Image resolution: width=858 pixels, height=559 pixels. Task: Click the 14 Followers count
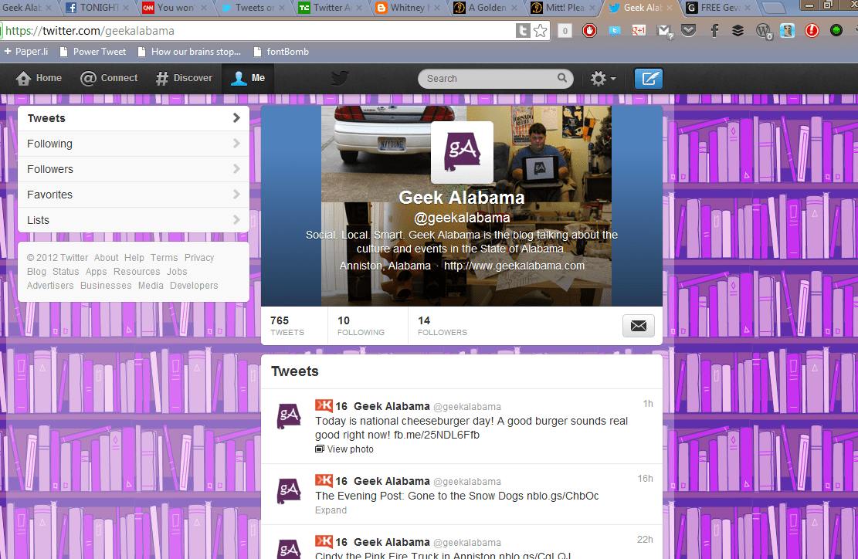(443, 326)
